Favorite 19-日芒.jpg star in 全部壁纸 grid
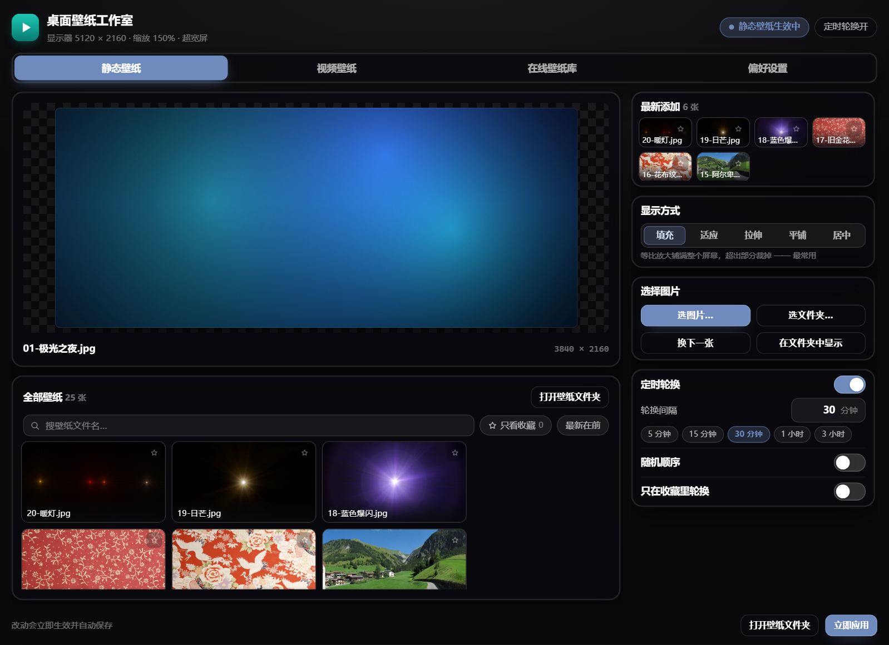889x645 pixels. tap(305, 453)
